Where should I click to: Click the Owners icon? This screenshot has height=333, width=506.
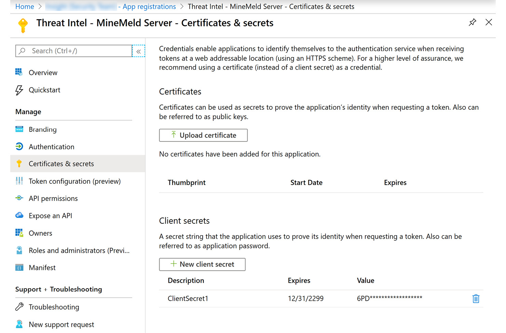(19, 233)
